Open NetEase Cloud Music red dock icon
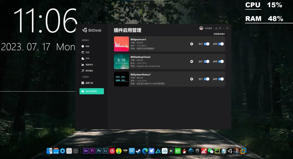 pos(112,151)
